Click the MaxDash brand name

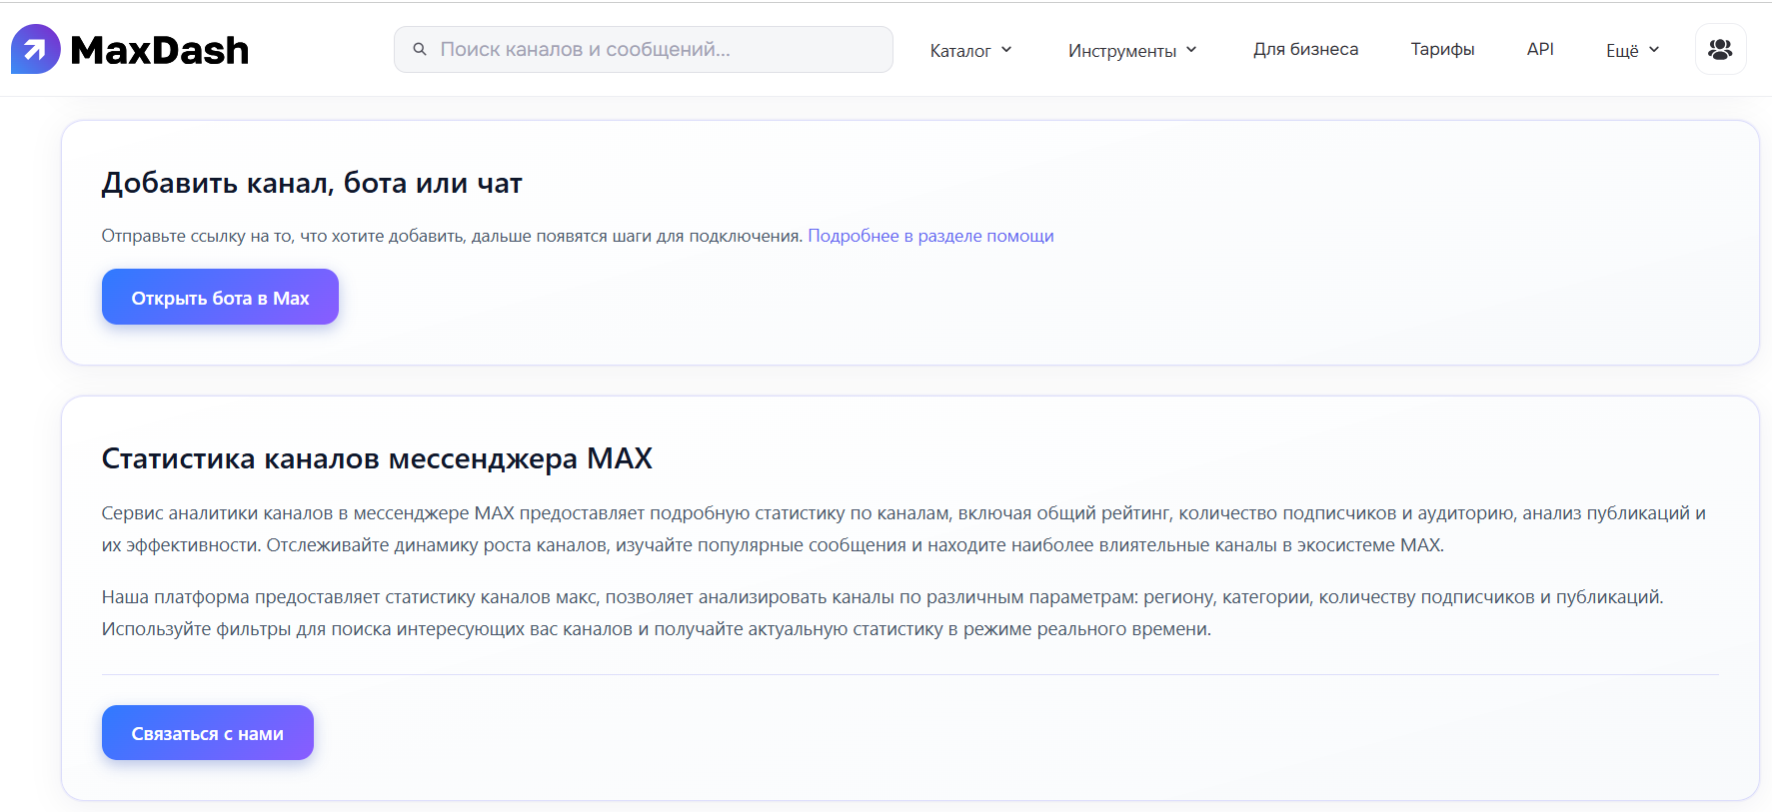click(x=160, y=50)
